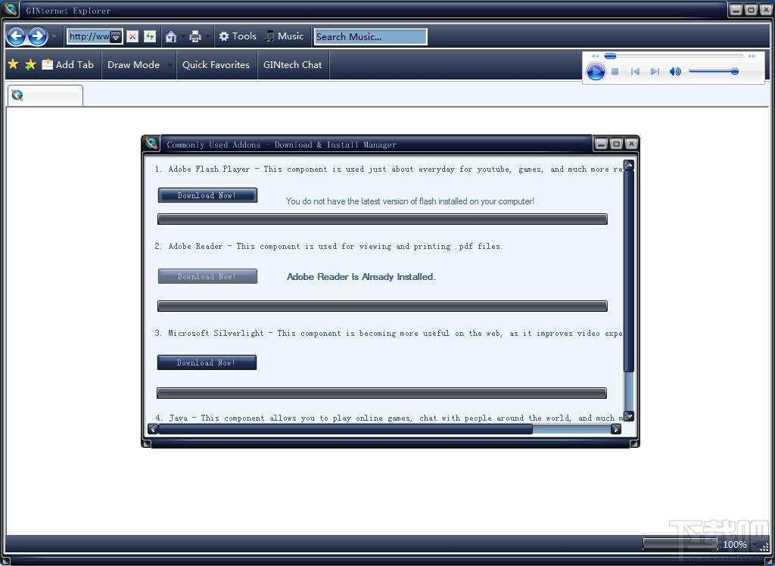Screen dimensions: 775x566
Task: Maximize the Addons Download Manager dialog
Action: click(x=616, y=144)
